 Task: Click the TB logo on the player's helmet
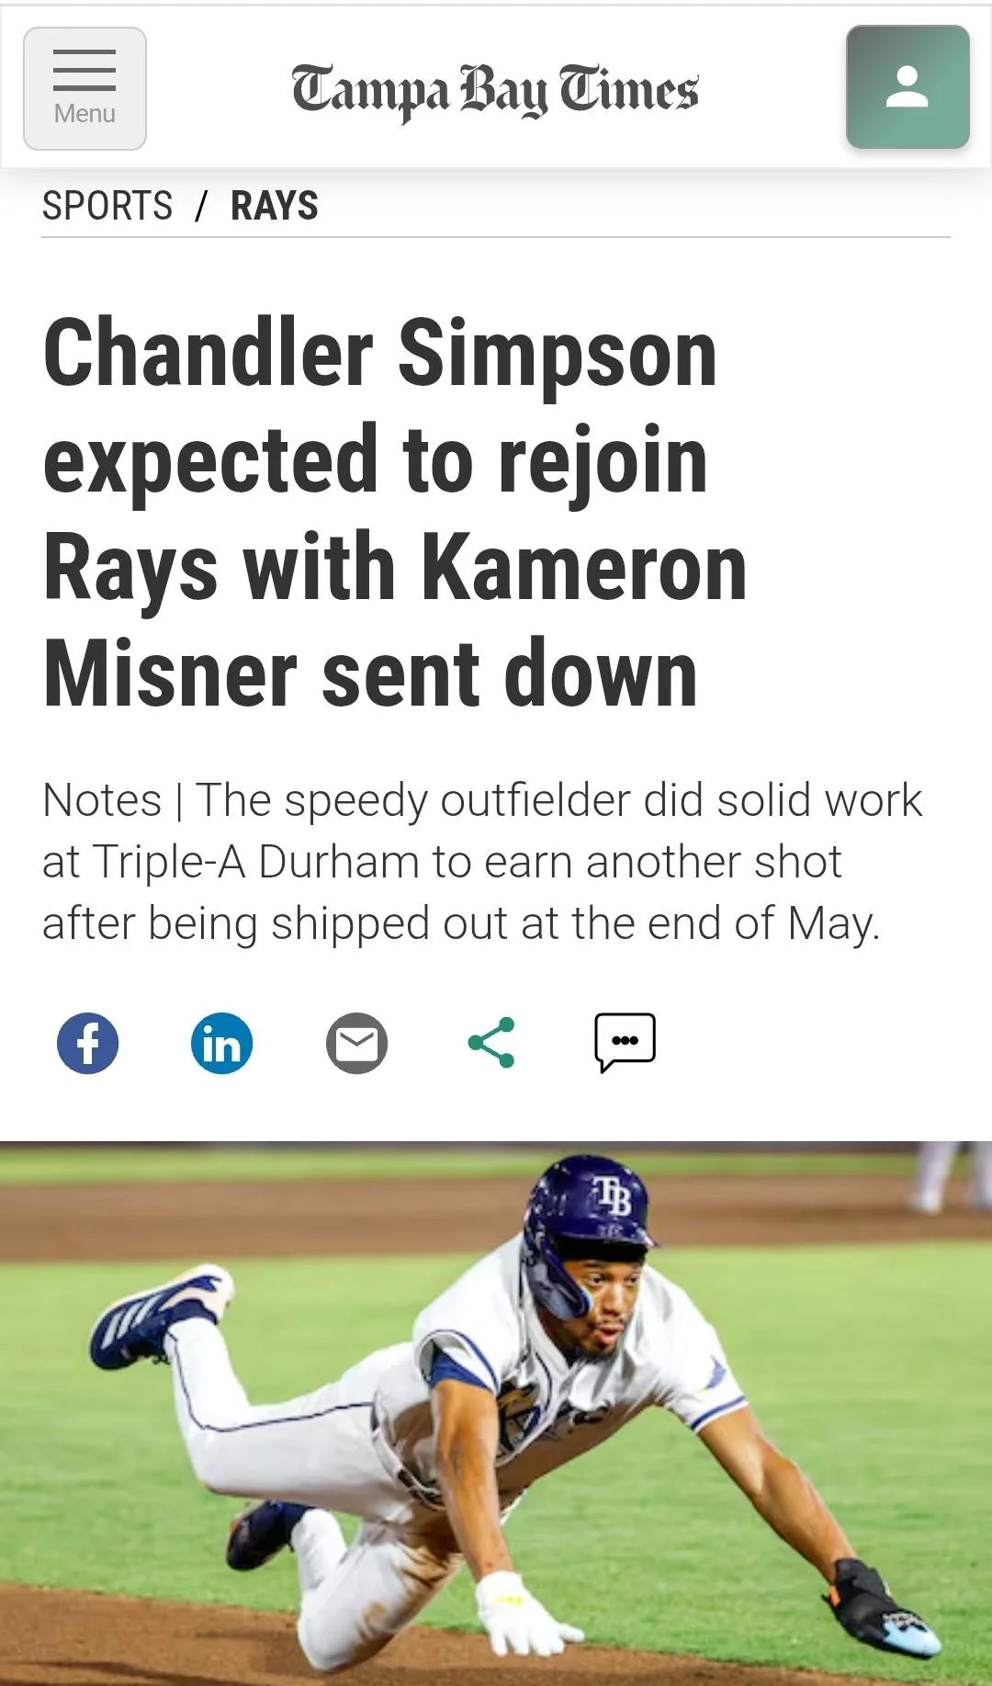(613, 1196)
